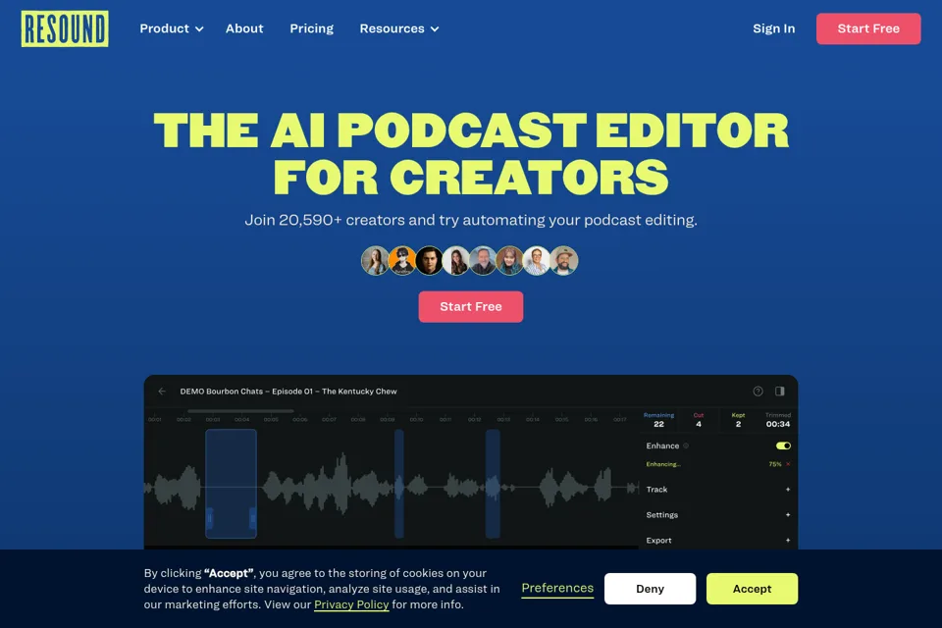Expand the Track section

pos(718,490)
